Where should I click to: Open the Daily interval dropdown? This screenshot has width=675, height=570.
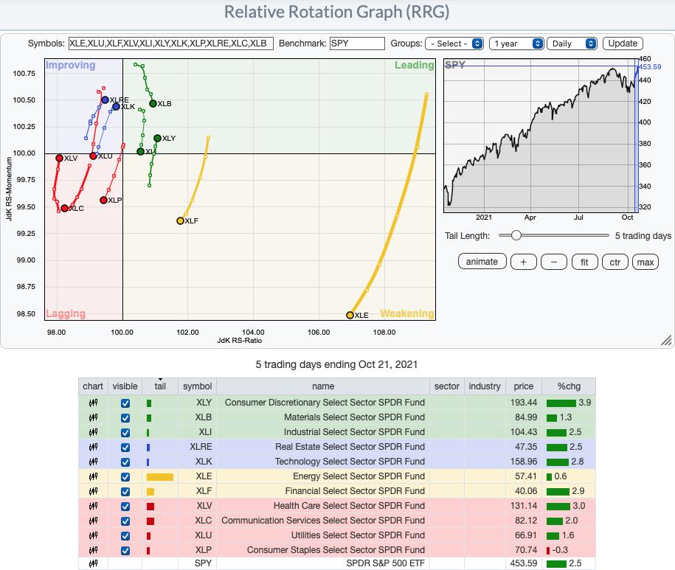(572, 44)
